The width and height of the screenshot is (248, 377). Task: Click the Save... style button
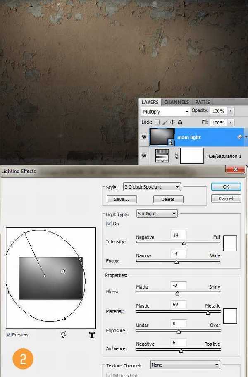click(122, 199)
